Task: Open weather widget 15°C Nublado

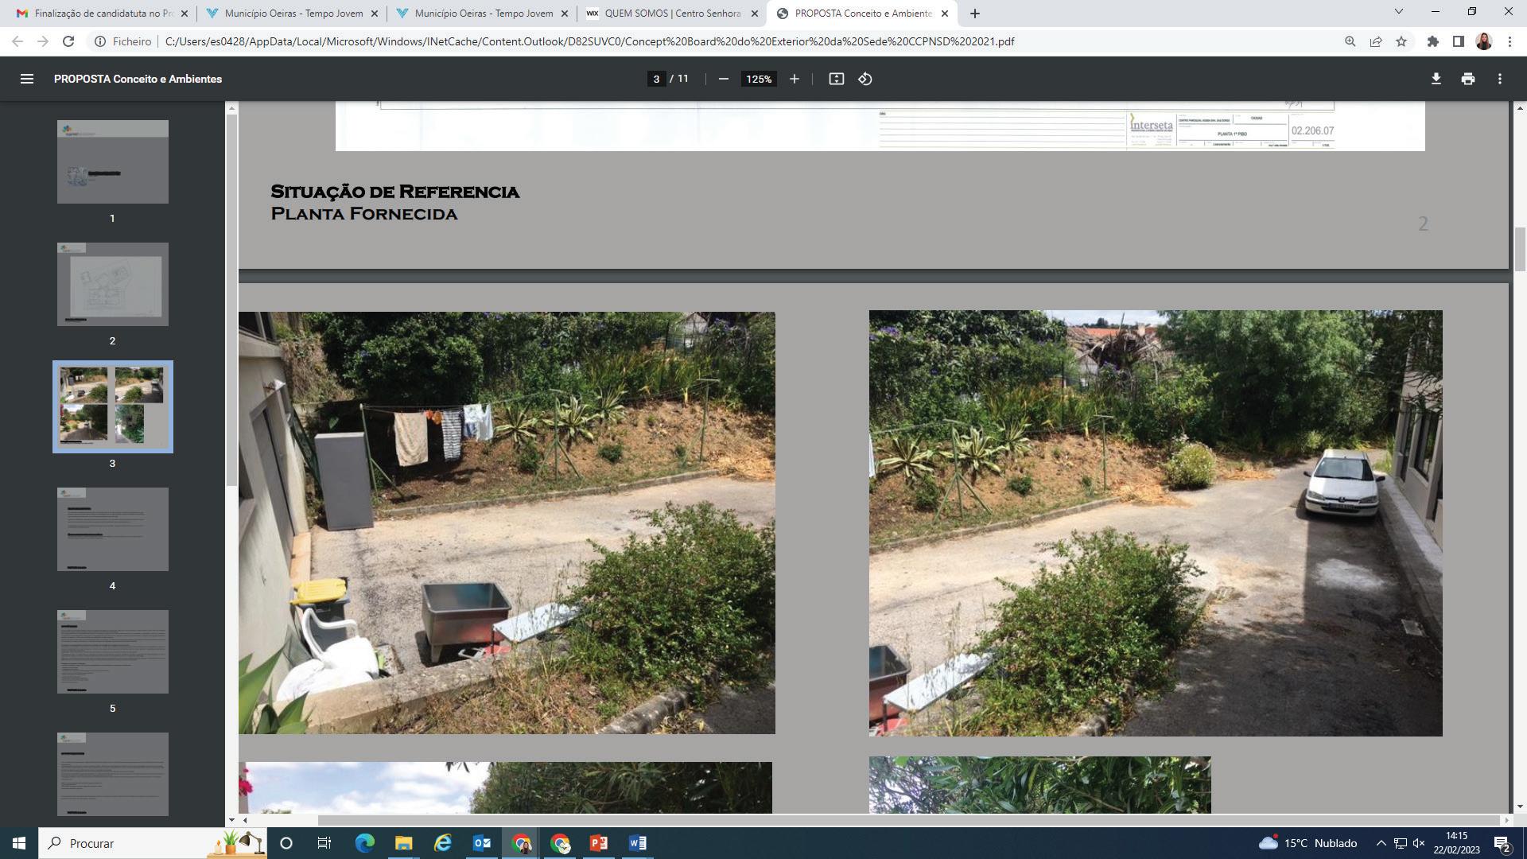Action: coord(1307,843)
